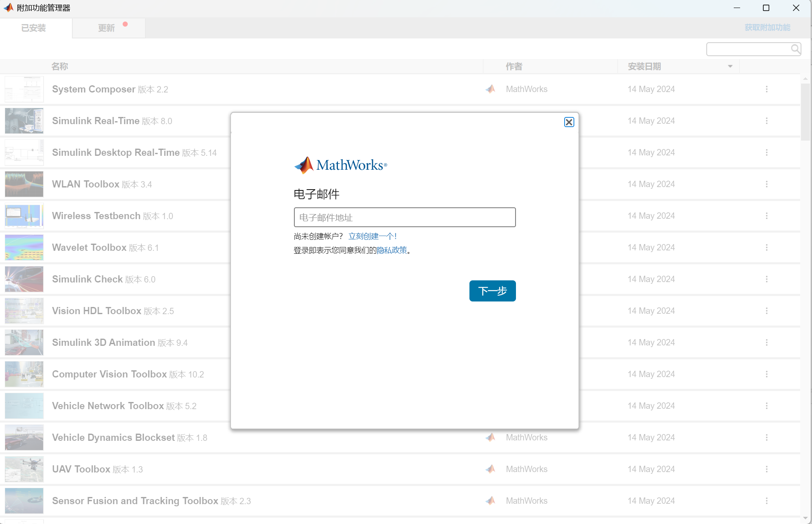This screenshot has height=524, width=812.
Task: Open three-dot menu for WLAN Toolbox
Action: 766,184
